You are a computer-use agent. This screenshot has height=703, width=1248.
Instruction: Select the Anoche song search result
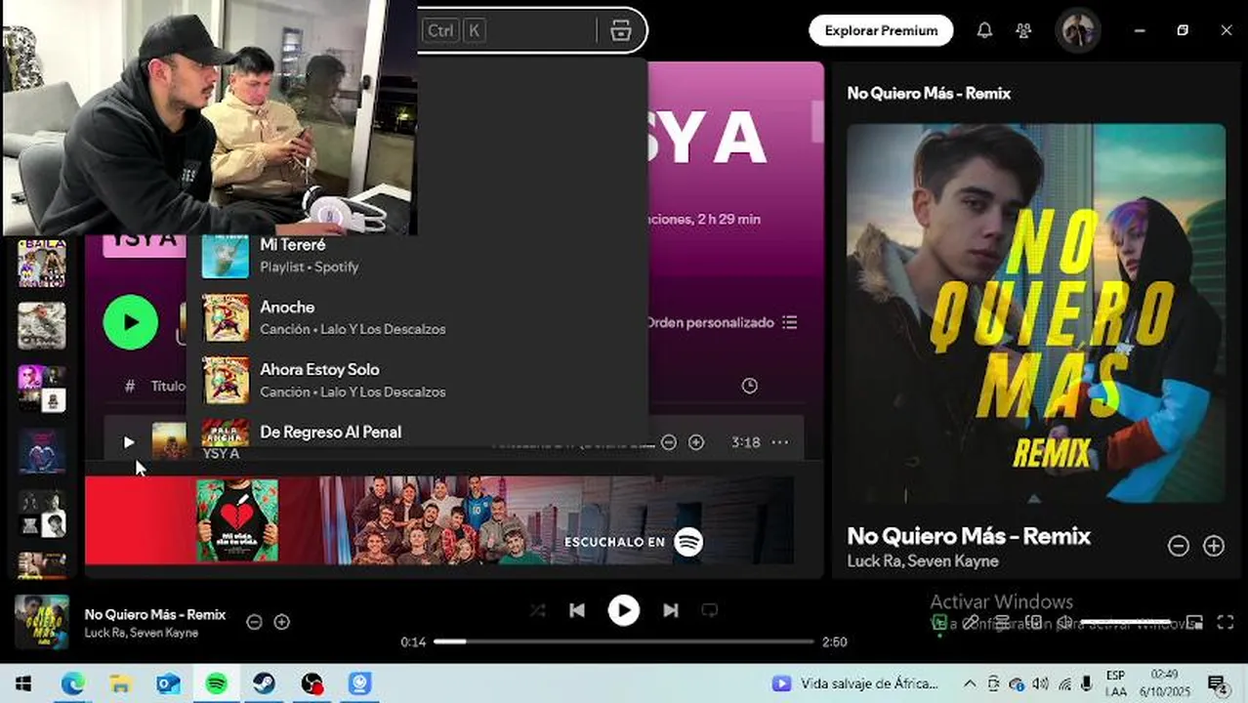point(417,317)
